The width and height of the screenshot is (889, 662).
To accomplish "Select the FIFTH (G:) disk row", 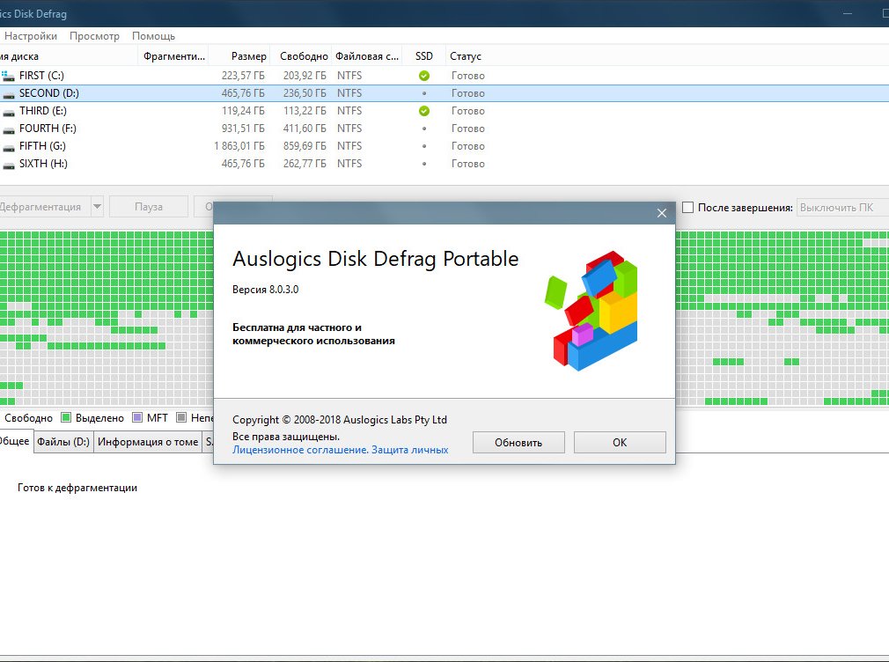I will [x=444, y=146].
